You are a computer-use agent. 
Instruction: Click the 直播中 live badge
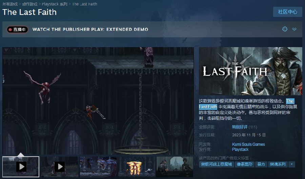click(17, 29)
